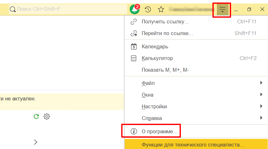Expand the Файл submenu

point(196,83)
